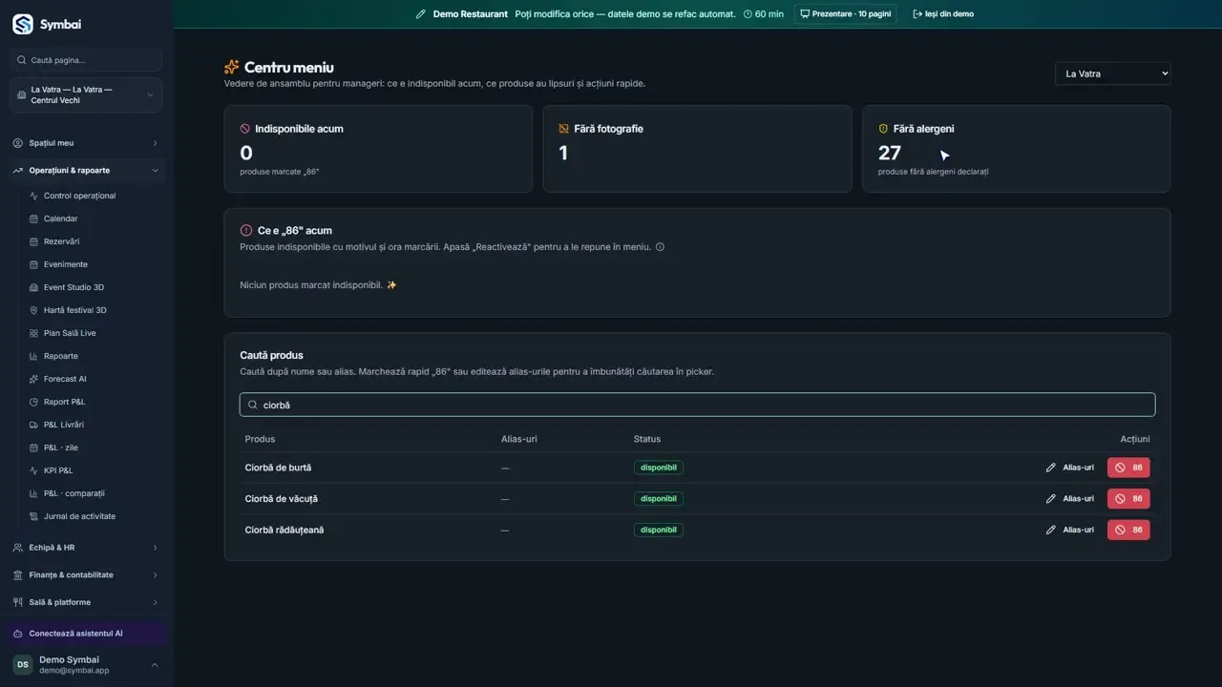Mark Ciorbă de văcuță as 86
This screenshot has height=687, width=1222.
click(x=1128, y=499)
